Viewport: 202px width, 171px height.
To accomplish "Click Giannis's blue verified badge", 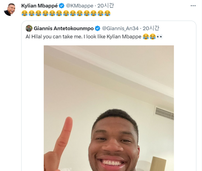I will 98,28.
